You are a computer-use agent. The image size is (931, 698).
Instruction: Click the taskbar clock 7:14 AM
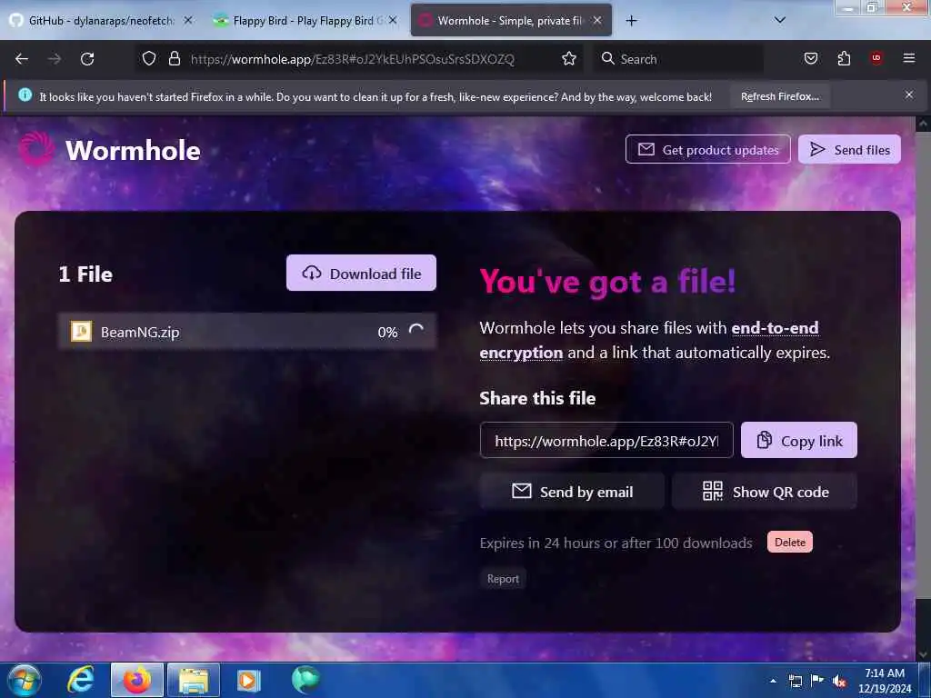(x=884, y=673)
